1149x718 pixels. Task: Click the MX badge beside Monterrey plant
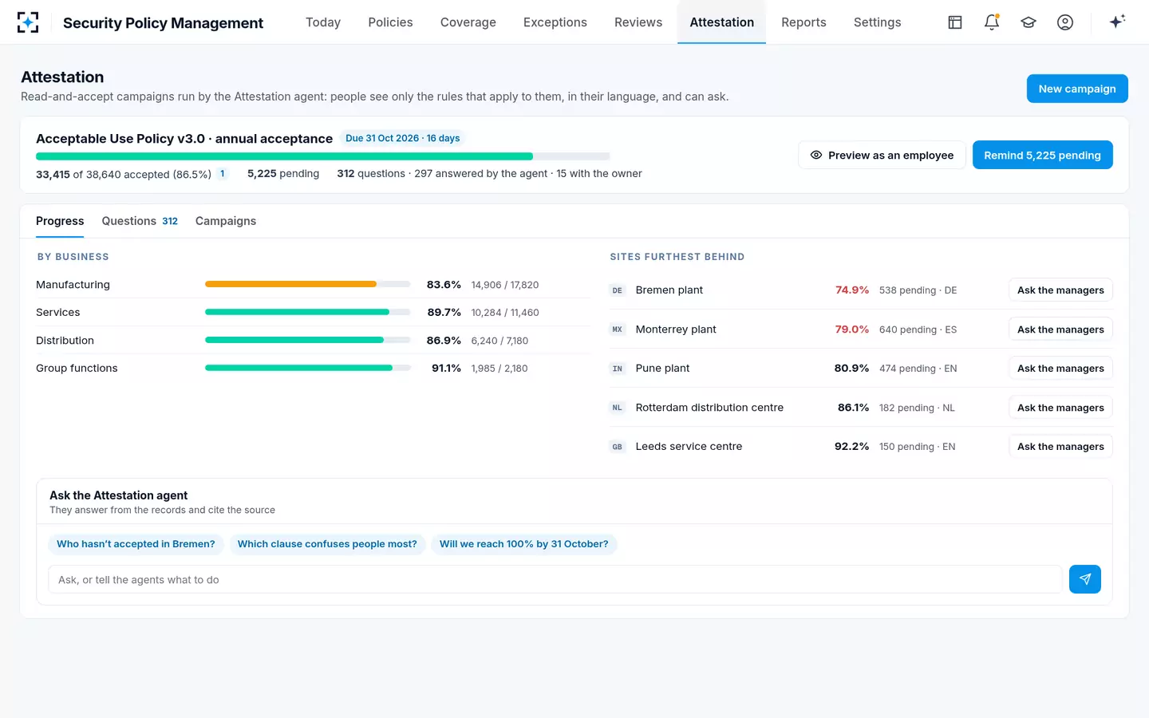click(x=617, y=329)
